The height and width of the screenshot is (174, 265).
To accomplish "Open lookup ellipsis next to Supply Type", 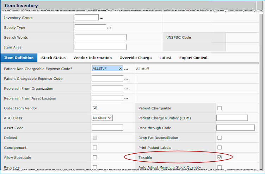I will [109, 28].
